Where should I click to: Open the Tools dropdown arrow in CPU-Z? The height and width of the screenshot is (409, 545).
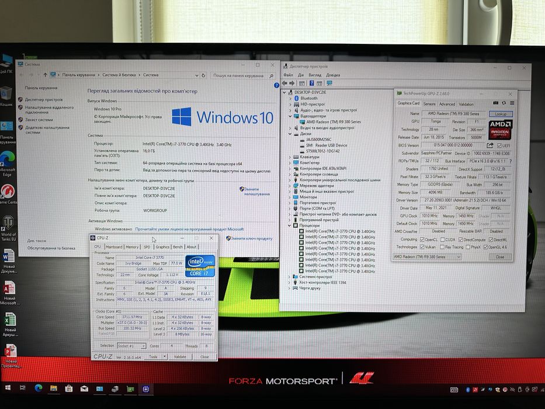(164, 357)
